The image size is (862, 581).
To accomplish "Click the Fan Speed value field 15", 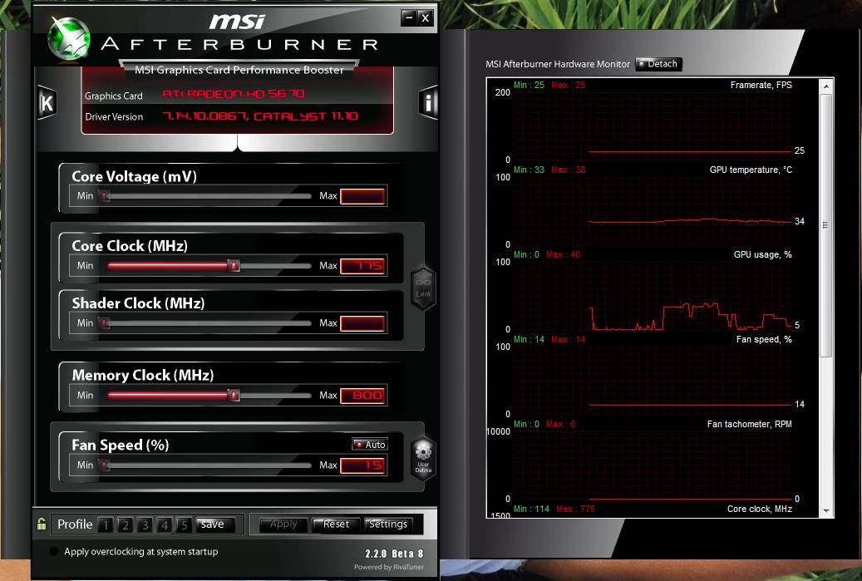I will [362, 465].
